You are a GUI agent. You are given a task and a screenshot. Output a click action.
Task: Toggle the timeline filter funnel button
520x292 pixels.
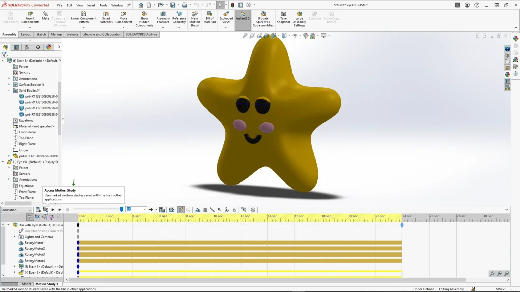[30, 217]
